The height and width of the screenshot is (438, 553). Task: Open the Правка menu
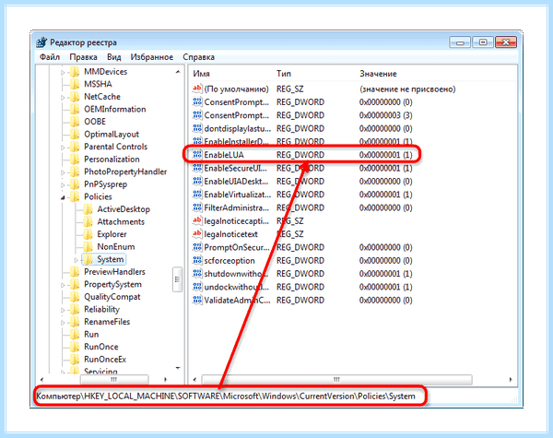point(83,57)
